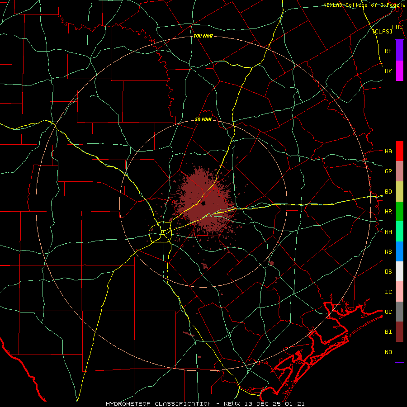Click the 100 NMI range ring label
Image resolution: width=407 pixels, height=407 pixels.
click(x=203, y=36)
